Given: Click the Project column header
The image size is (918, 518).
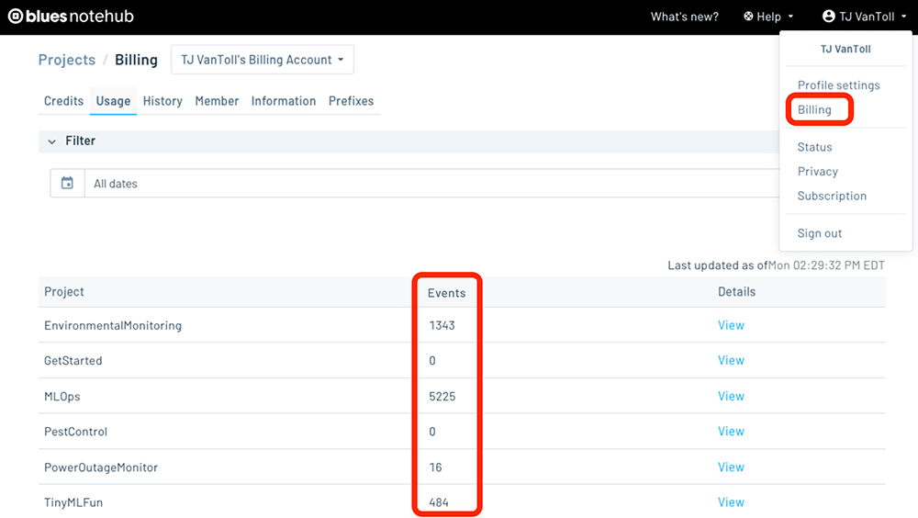Looking at the screenshot, I should [64, 292].
